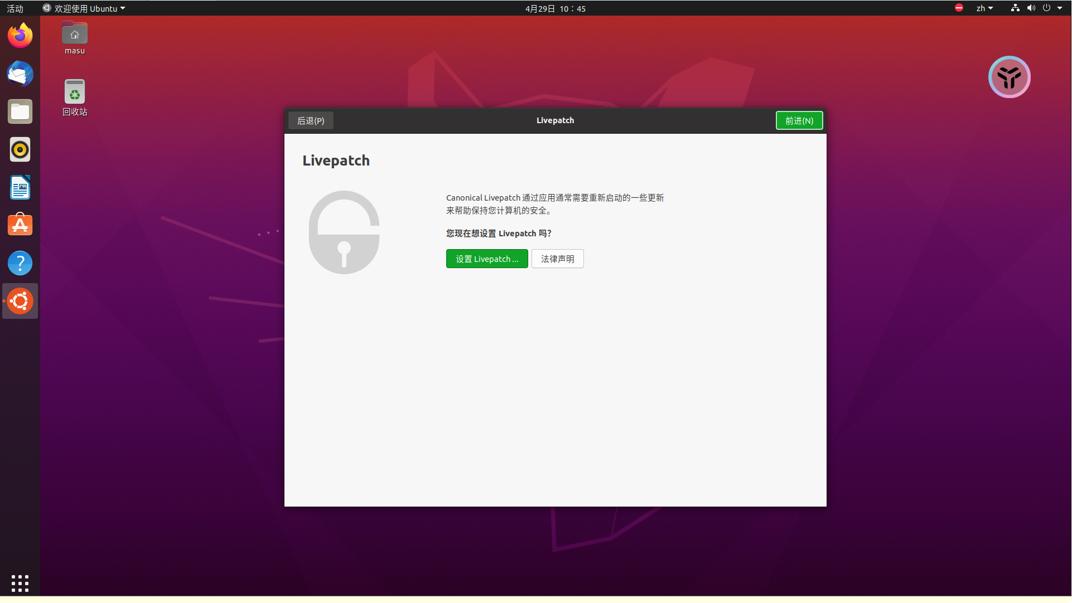
Task: Expand the 欢迎使用 Ubuntu app menu
Action: (x=84, y=8)
